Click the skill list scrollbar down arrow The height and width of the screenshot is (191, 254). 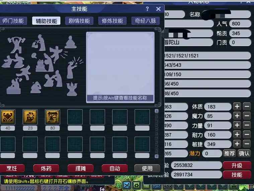(x=157, y=156)
